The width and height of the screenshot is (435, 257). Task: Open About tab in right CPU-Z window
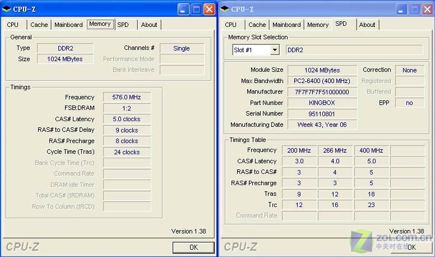pos(367,25)
